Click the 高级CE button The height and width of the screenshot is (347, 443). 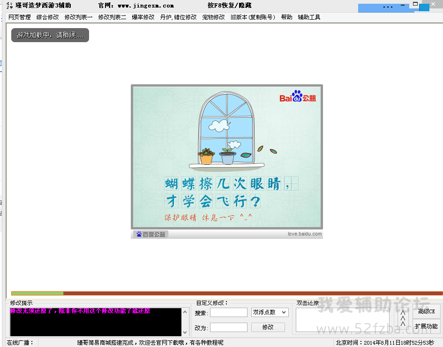pyautogui.click(x=427, y=311)
